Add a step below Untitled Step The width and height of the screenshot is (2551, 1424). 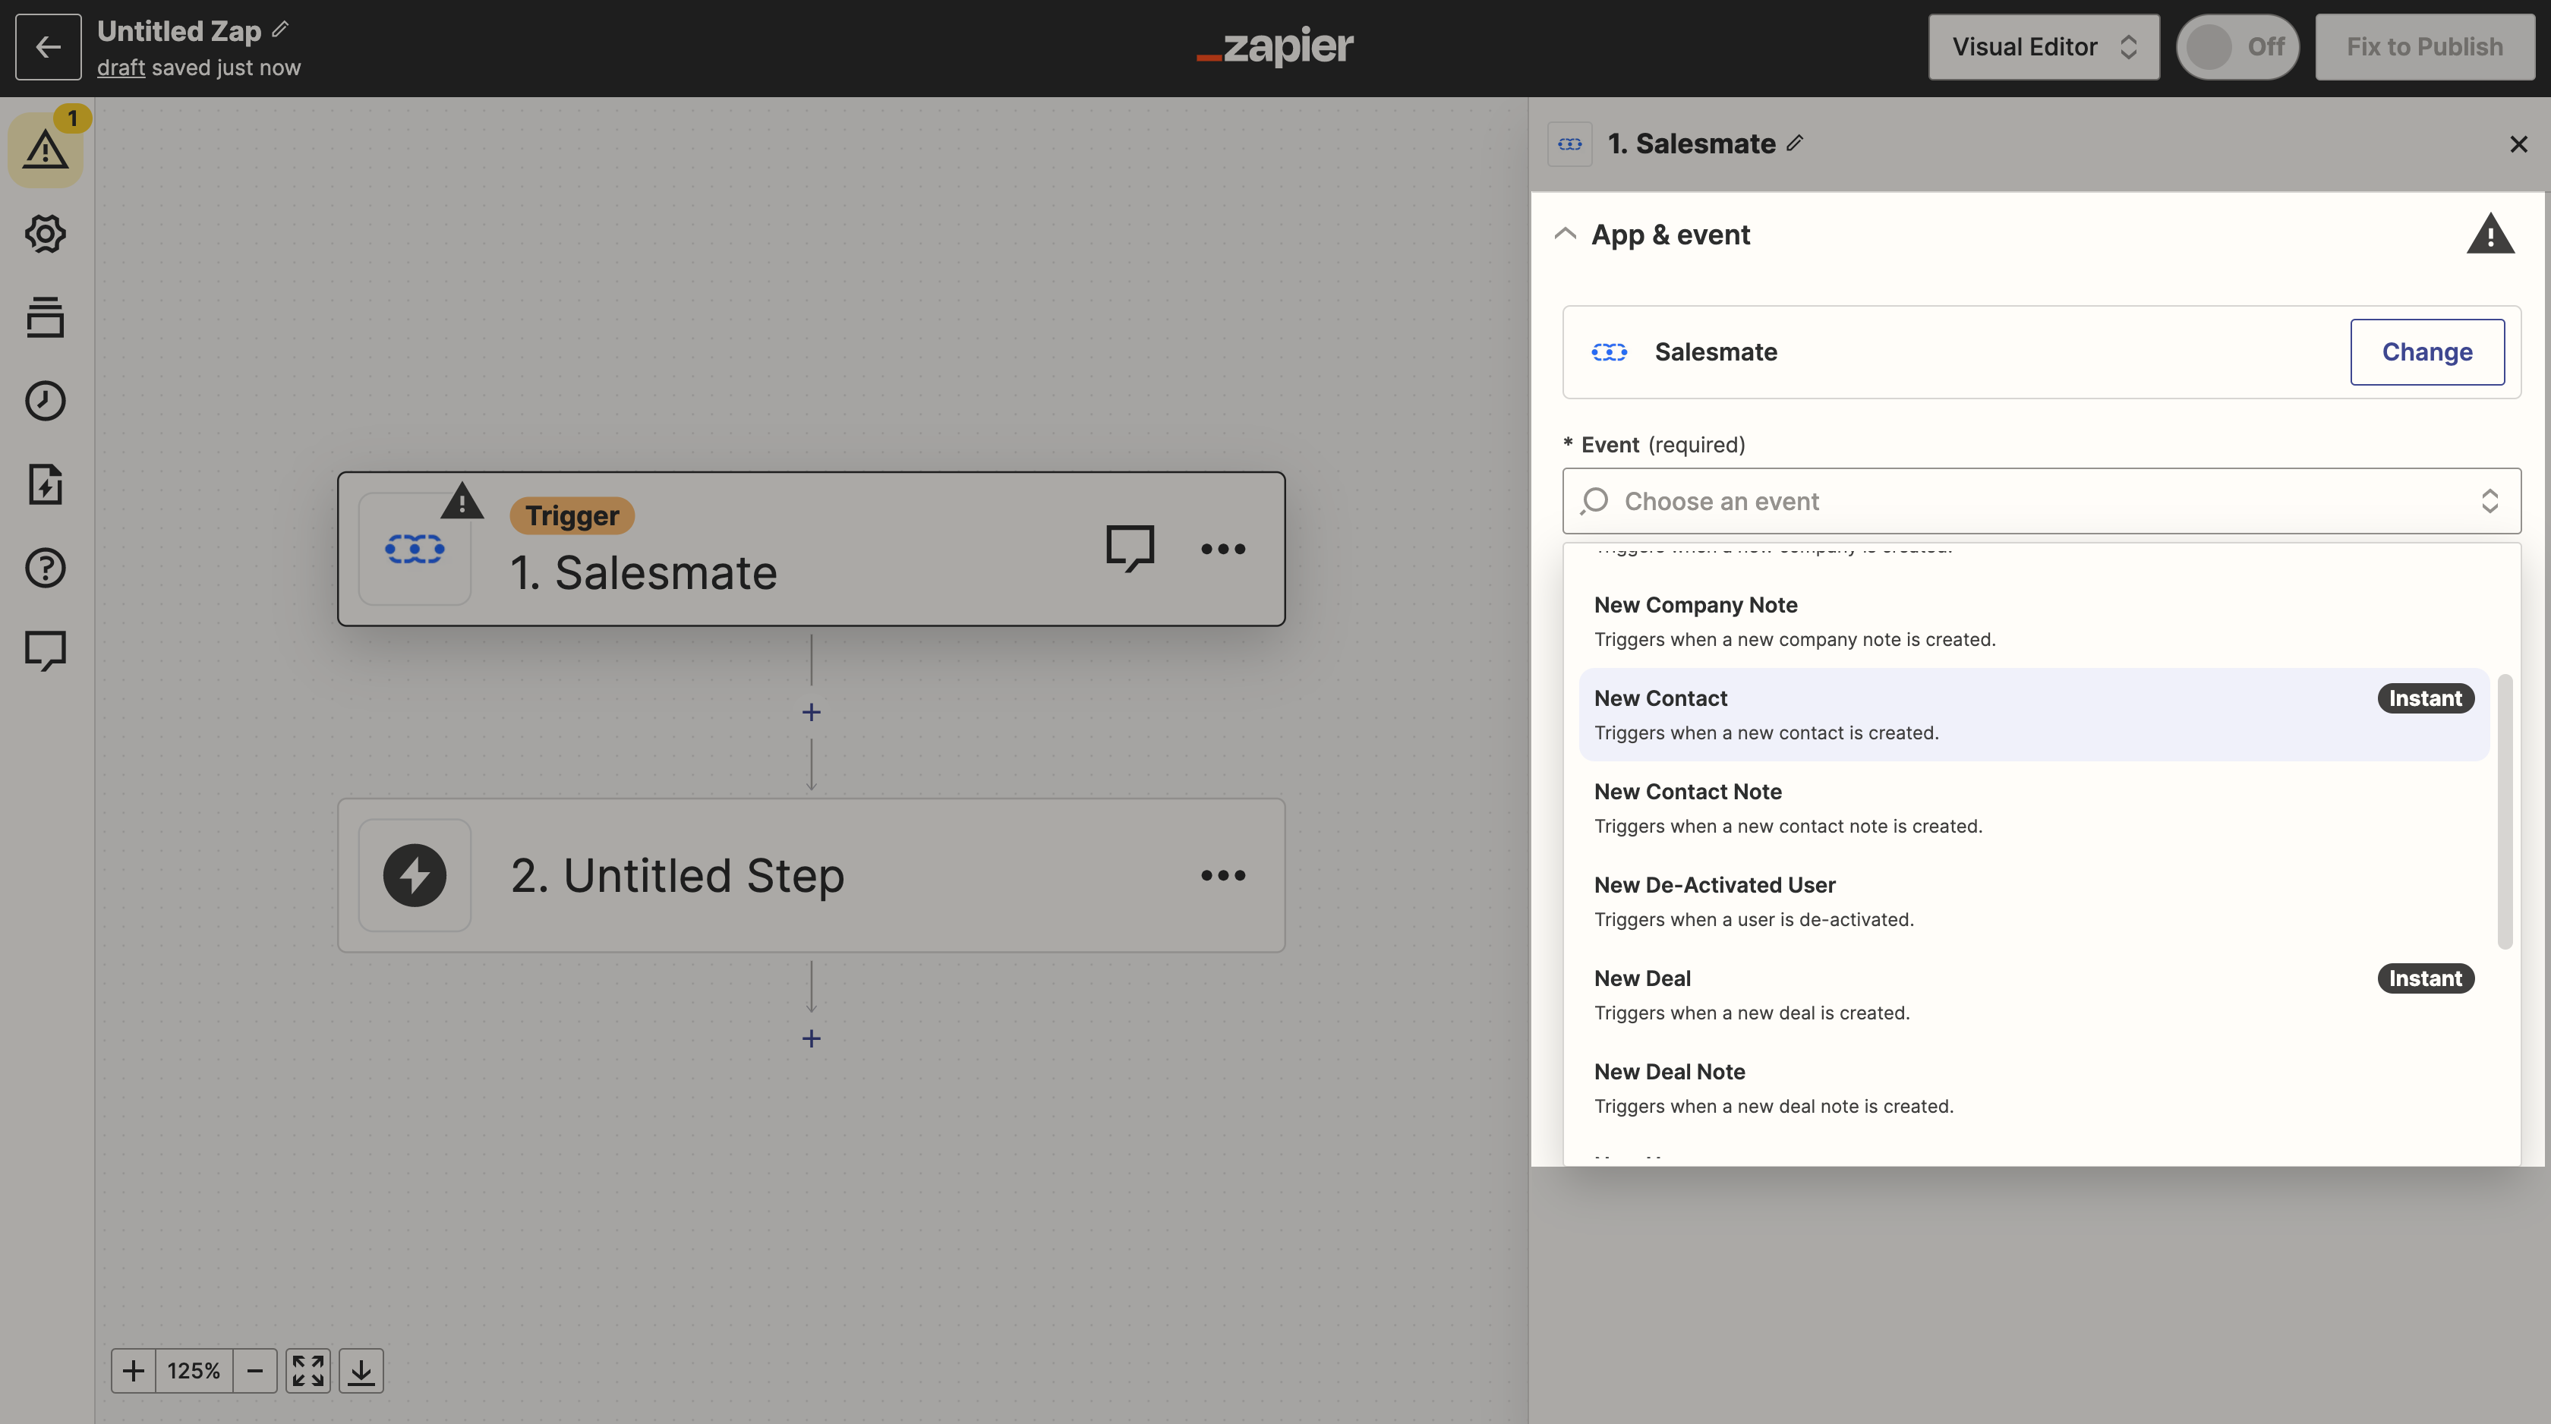click(x=811, y=1038)
